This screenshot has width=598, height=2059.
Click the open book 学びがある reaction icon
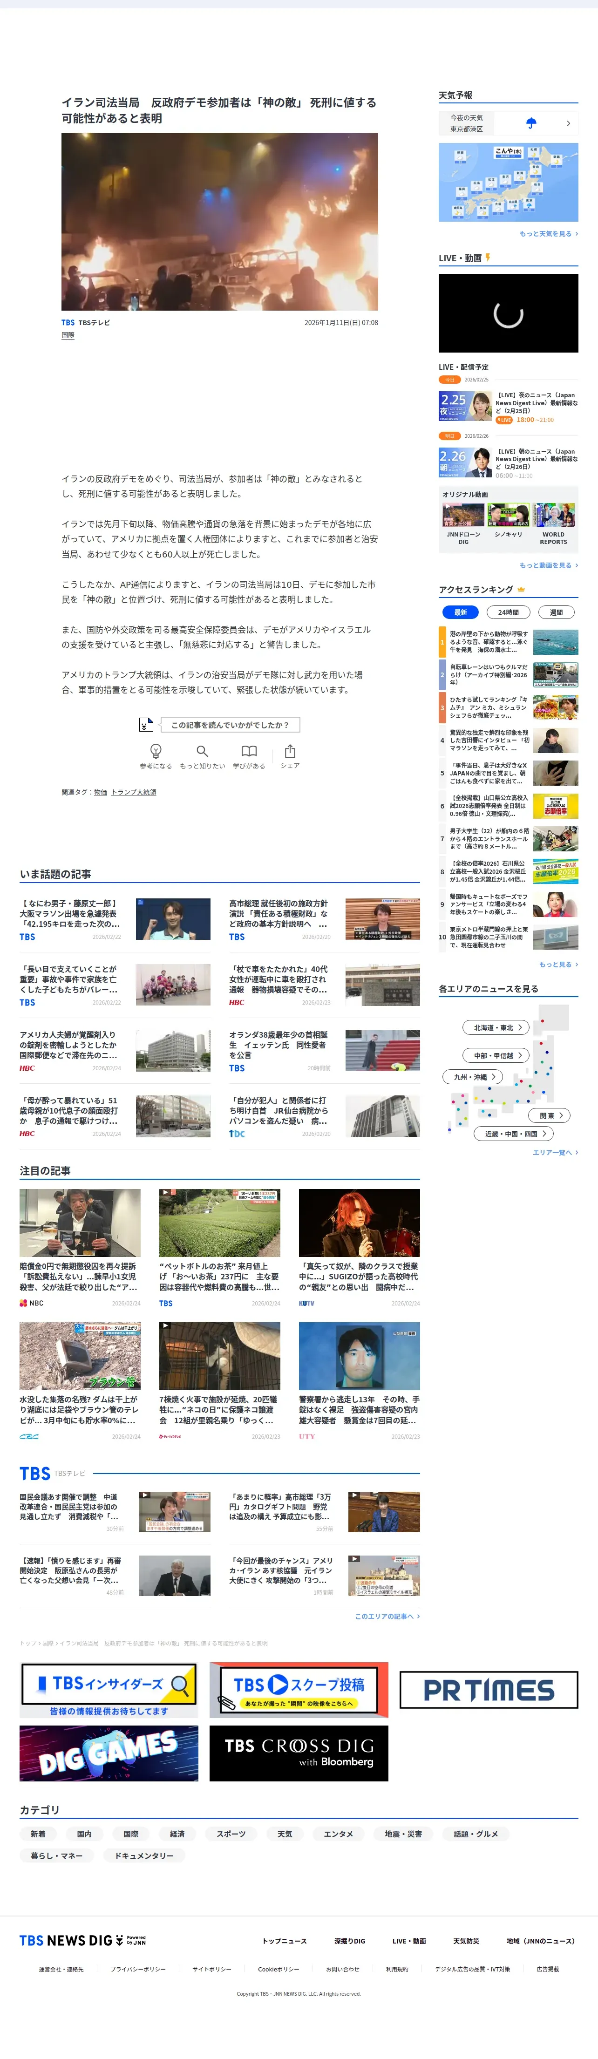(x=250, y=751)
